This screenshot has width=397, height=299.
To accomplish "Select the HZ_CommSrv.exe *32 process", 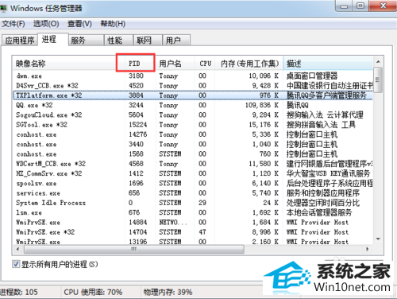I will tap(193, 173).
